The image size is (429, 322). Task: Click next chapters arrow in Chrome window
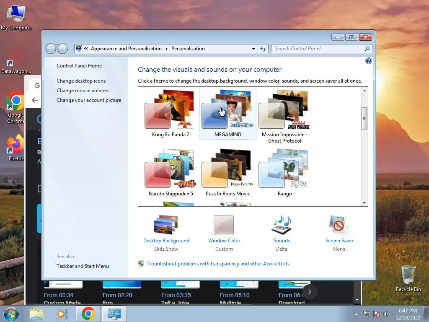coord(310,292)
